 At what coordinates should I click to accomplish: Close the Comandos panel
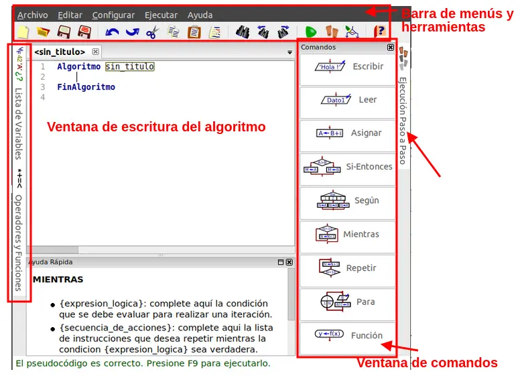pyautogui.click(x=391, y=48)
